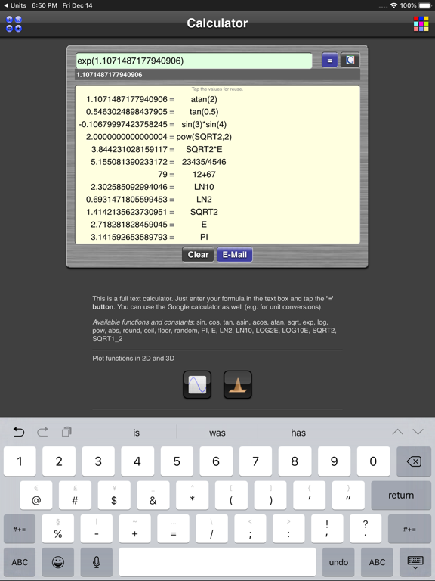Image resolution: width=435 pixels, height=581 pixels.
Task: Tap the keyboard undo text key
Action: point(338,562)
